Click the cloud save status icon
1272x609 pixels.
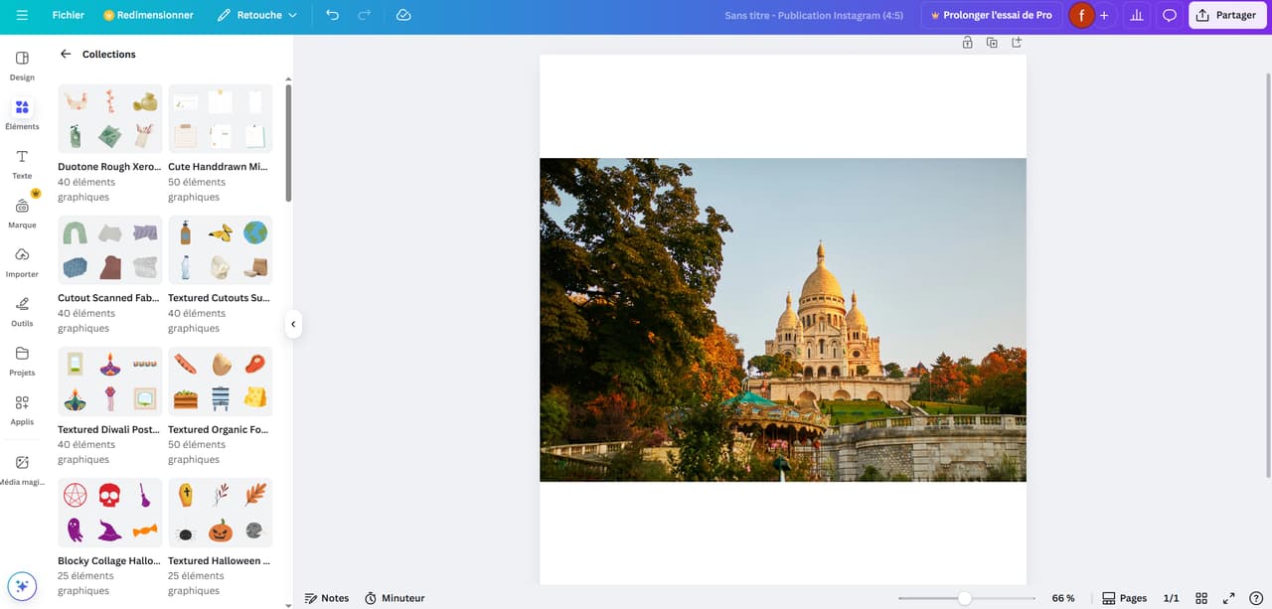coord(403,15)
